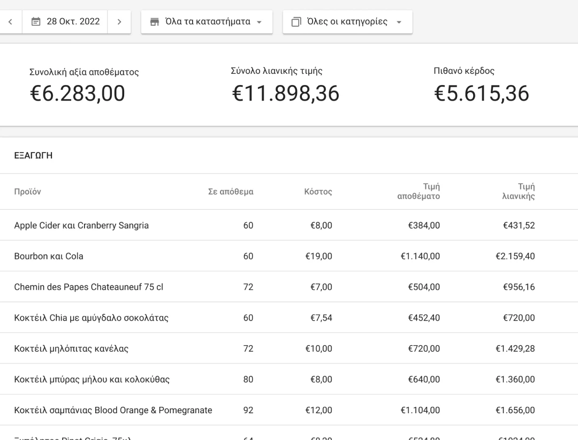Image resolution: width=578 pixels, height=440 pixels.
Task: Select Κοκτέιλ σαμπάνιας Blood Orange & Pomegranate
Action: 113,411
